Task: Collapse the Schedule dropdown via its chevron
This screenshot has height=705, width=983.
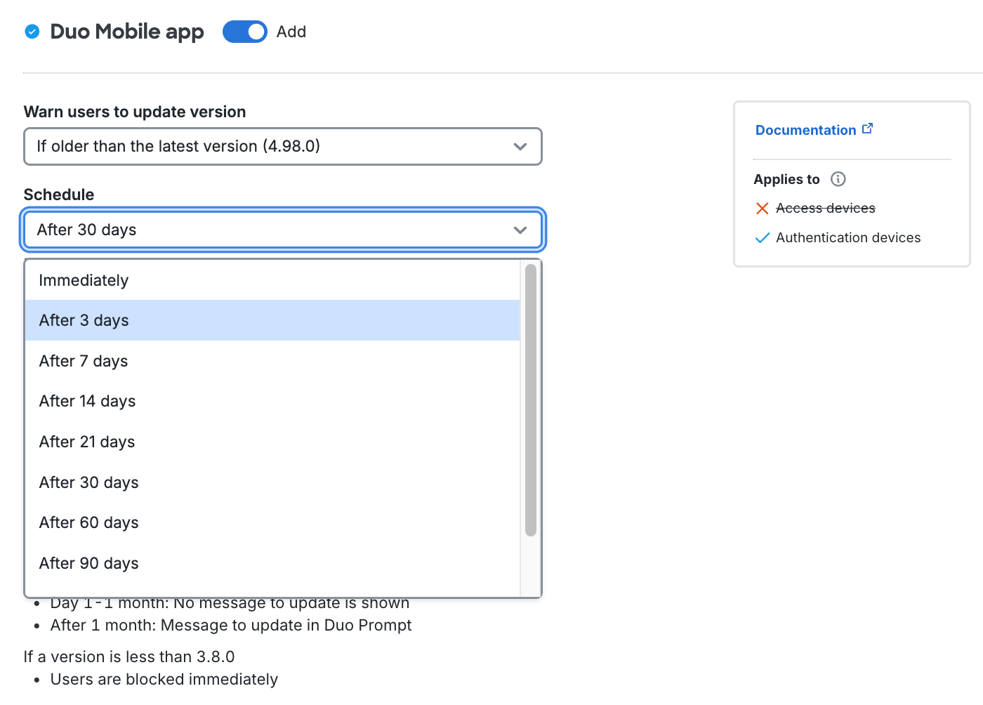Action: pyautogui.click(x=520, y=230)
